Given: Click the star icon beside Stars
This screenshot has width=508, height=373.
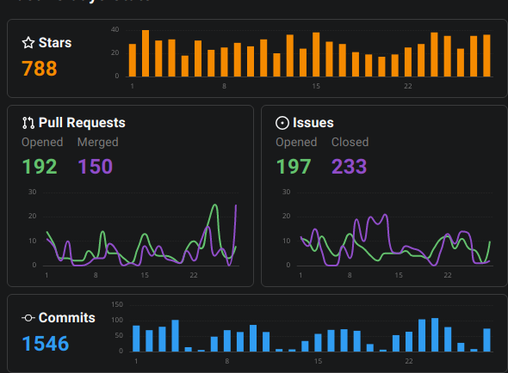Looking at the screenshot, I should [28, 43].
